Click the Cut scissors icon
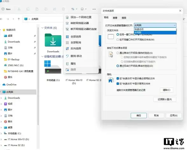187x150 pixels. coord(19,9)
